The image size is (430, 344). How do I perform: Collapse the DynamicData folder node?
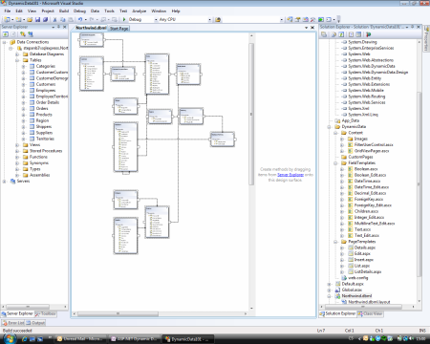[x=330, y=127]
